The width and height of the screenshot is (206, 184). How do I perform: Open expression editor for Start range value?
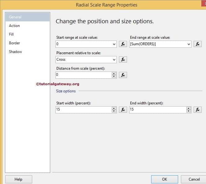click(x=123, y=44)
